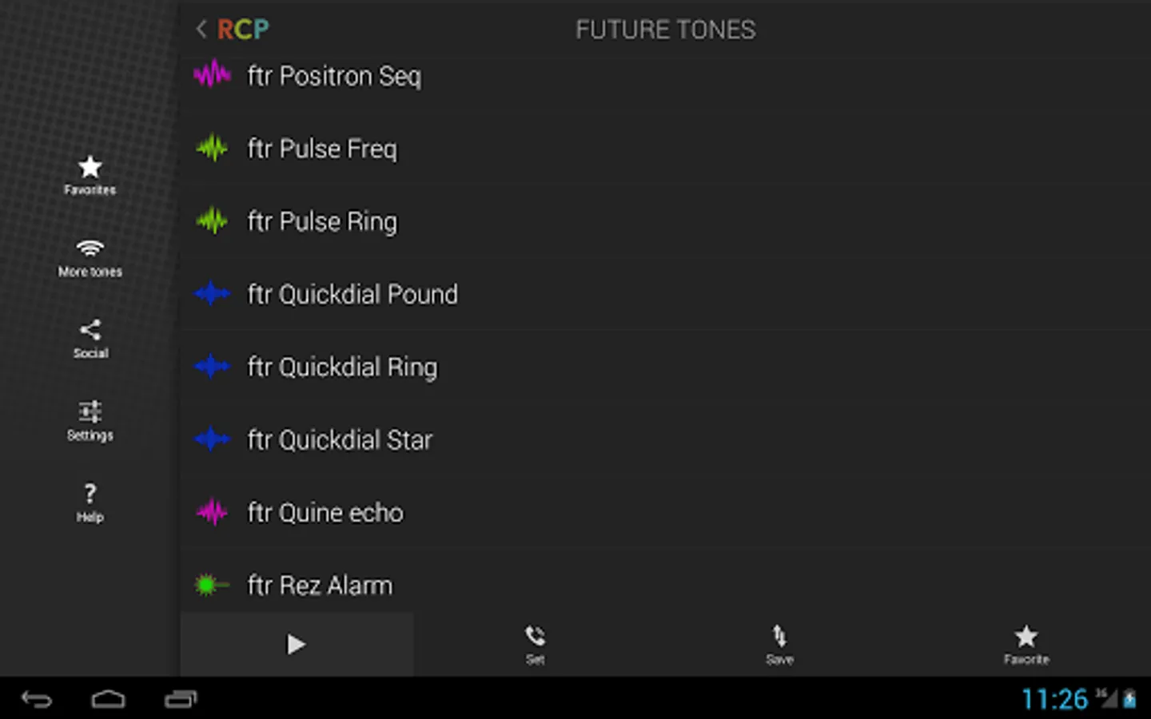Select the ftr Positron Seq tone

coord(334,76)
